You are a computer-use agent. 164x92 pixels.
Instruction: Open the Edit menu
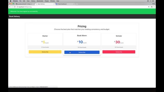point(24,1)
